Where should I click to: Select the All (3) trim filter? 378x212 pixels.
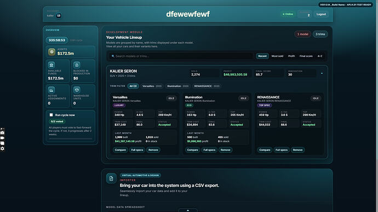pos(133,86)
